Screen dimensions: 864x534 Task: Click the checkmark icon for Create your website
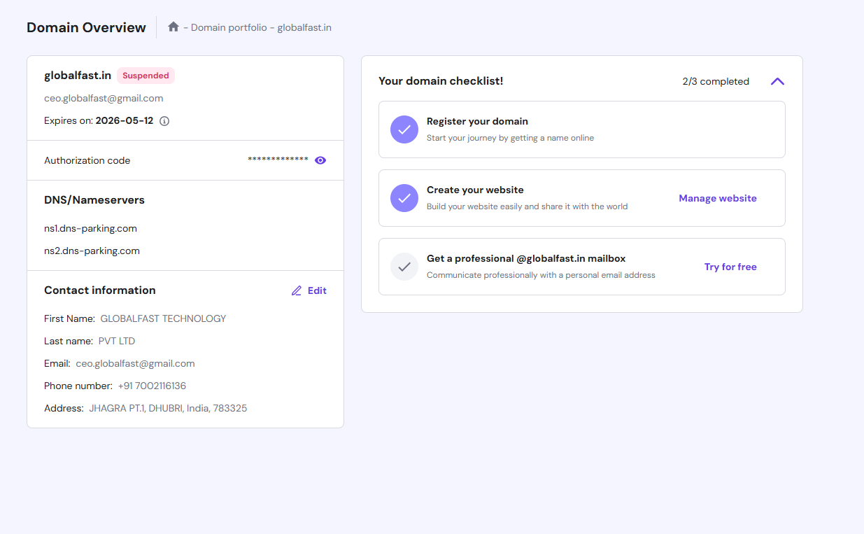point(404,198)
